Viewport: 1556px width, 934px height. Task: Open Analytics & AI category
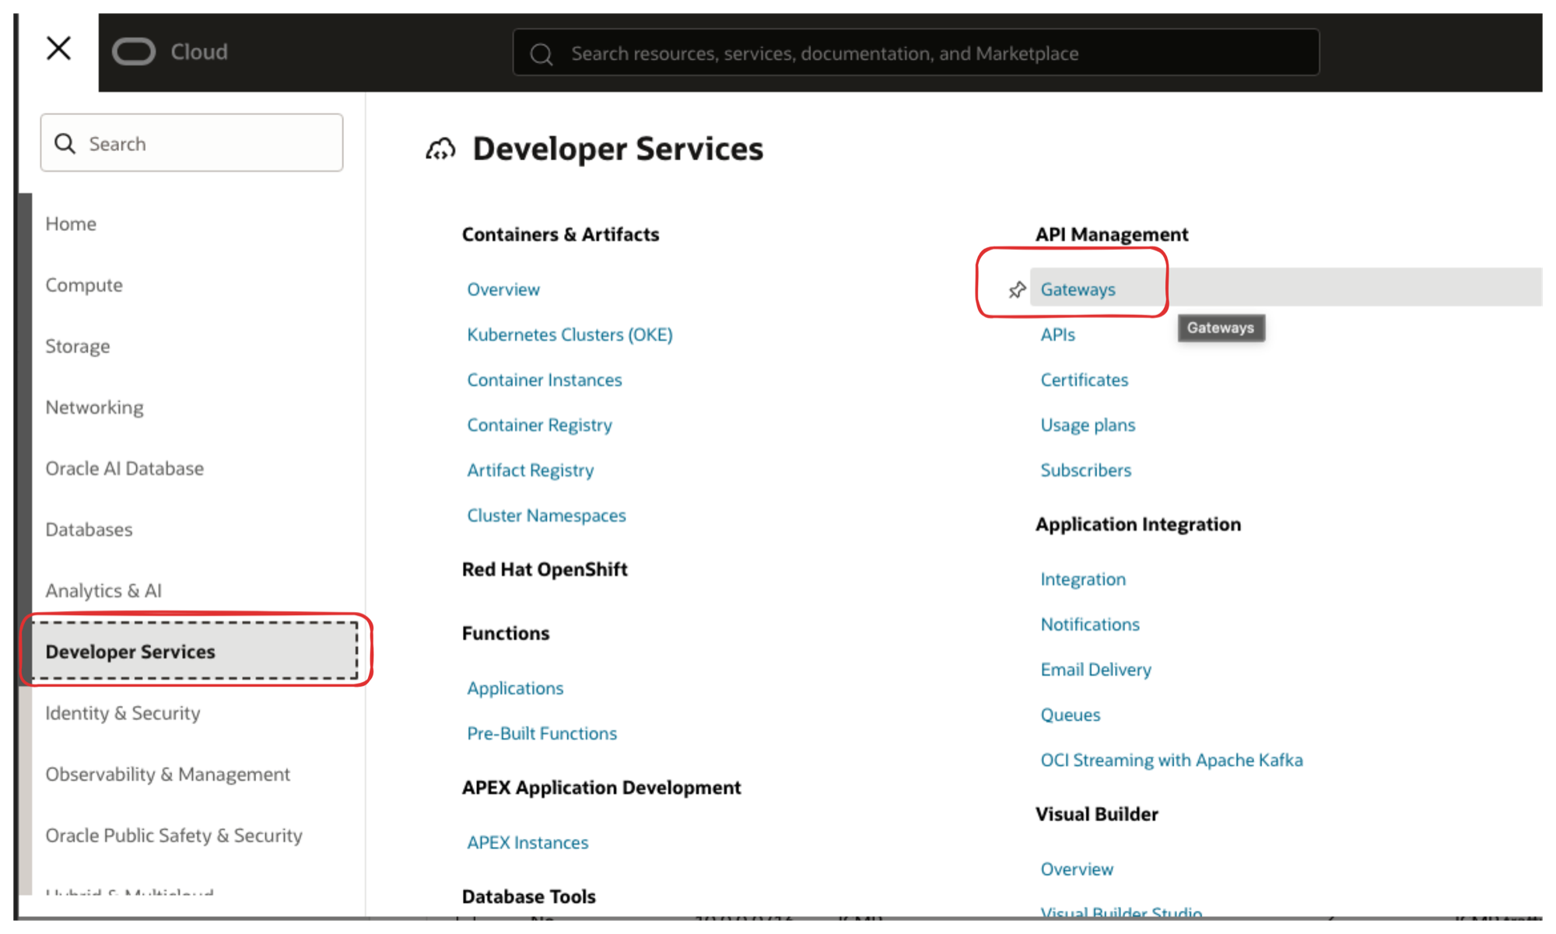103,590
